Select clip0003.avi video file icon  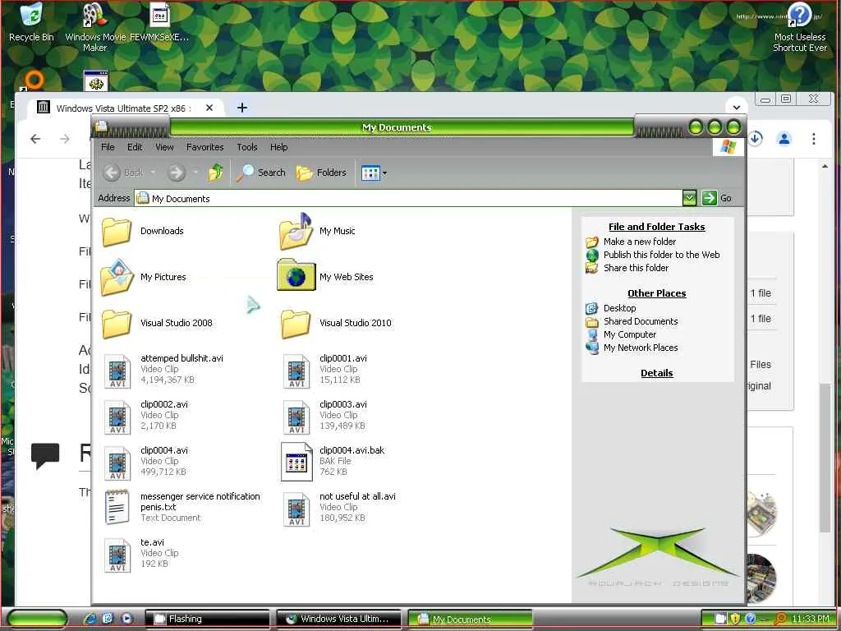pos(296,417)
